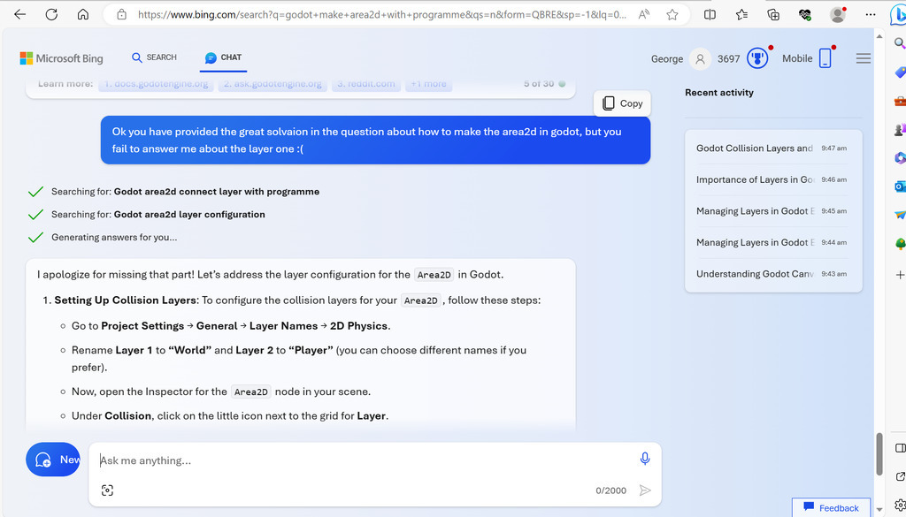Viewport: 906px width, 517px height.
Task: Open the browser home page icon
Action: pos(83,14)
